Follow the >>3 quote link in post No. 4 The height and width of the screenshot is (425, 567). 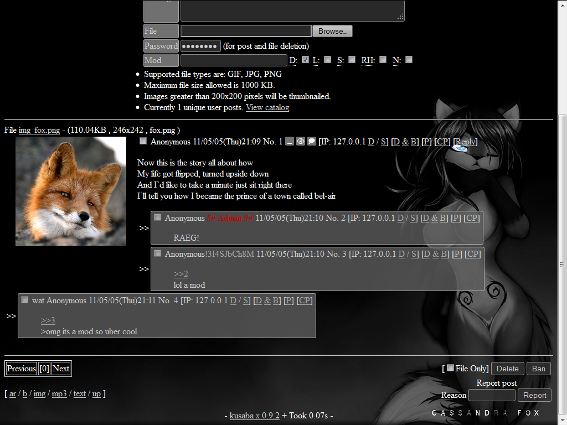(x=48, y=320)
